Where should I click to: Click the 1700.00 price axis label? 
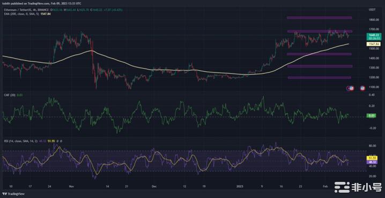point(373,30)
